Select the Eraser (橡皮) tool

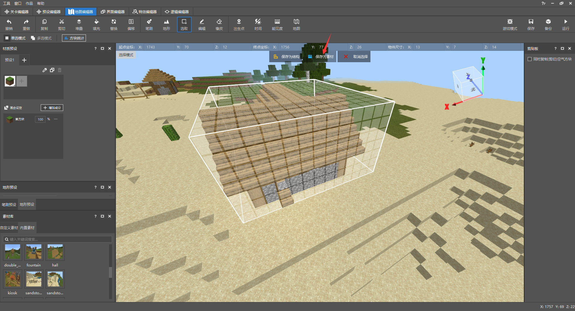219,25
